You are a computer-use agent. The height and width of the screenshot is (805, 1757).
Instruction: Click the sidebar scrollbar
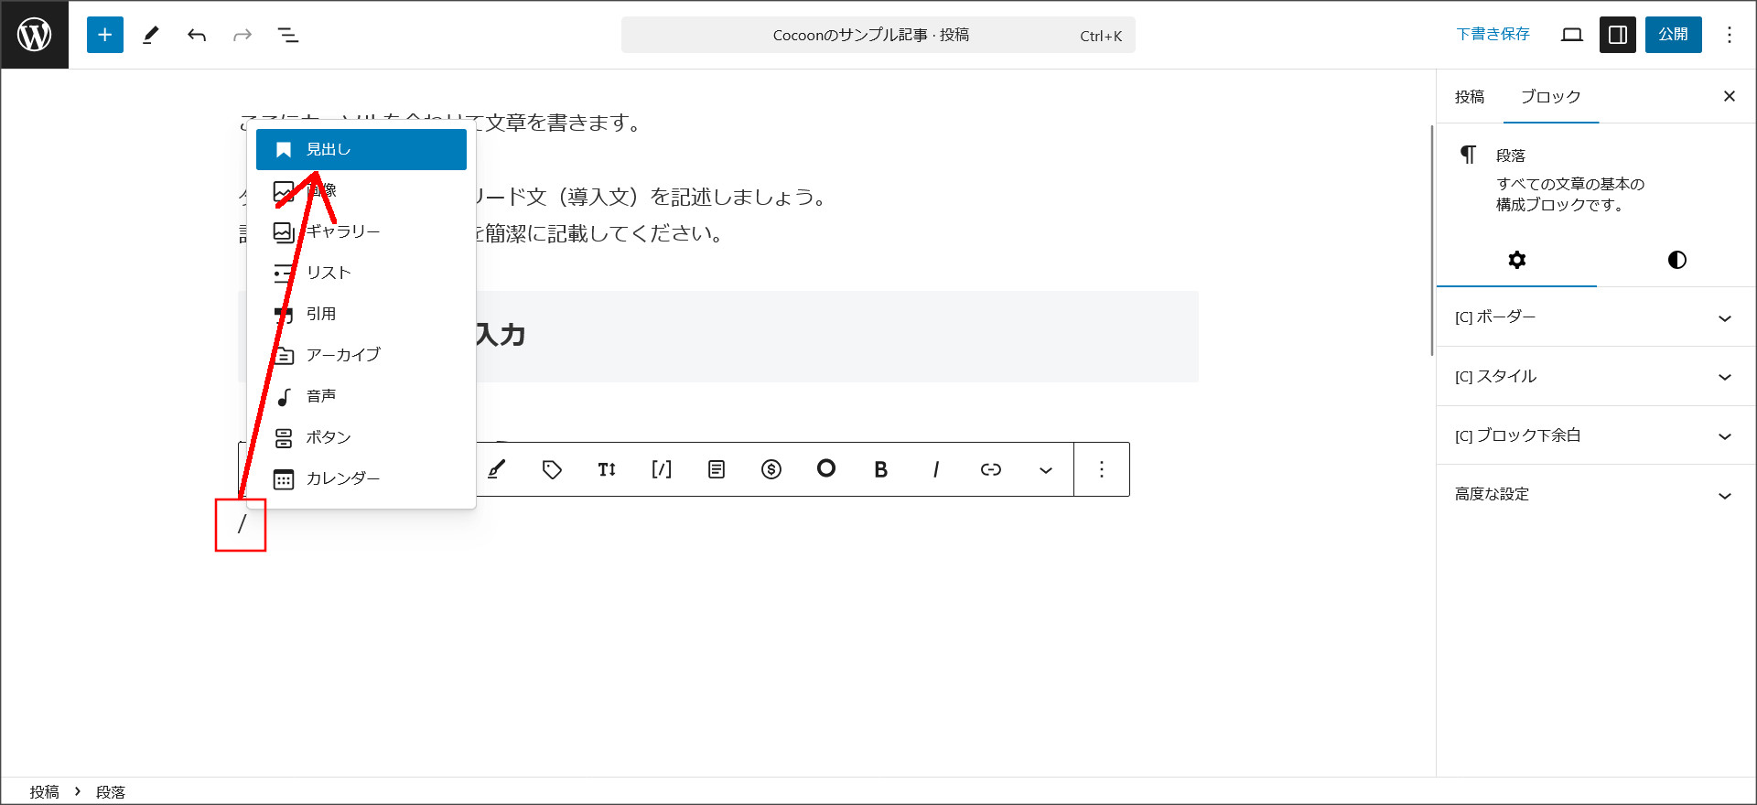(x=1432, y=240)
